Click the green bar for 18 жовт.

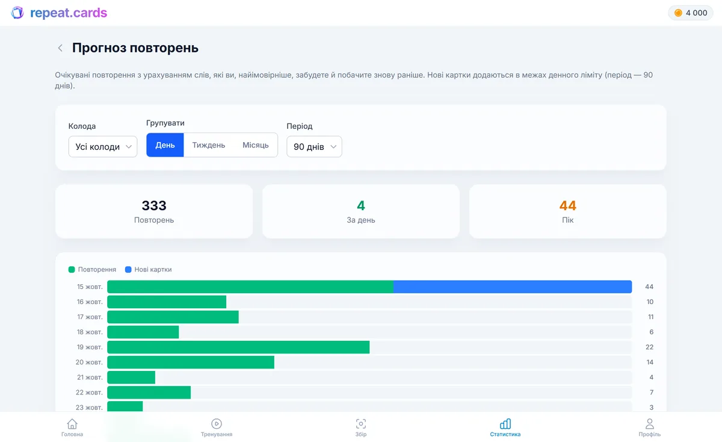[143, 332]
